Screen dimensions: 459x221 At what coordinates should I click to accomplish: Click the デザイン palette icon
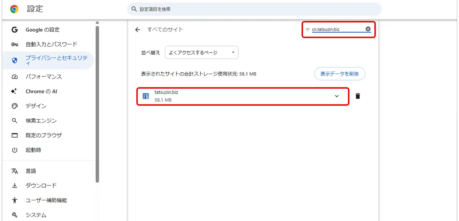point(15,106)
